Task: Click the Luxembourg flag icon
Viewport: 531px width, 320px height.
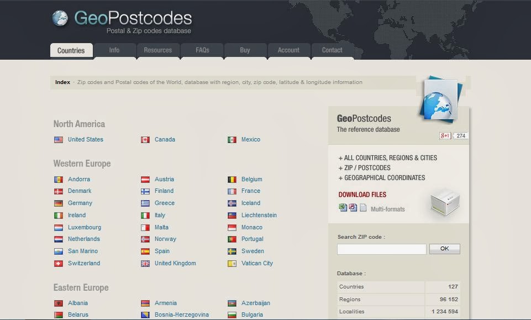Action: click(x=59, y=228)
